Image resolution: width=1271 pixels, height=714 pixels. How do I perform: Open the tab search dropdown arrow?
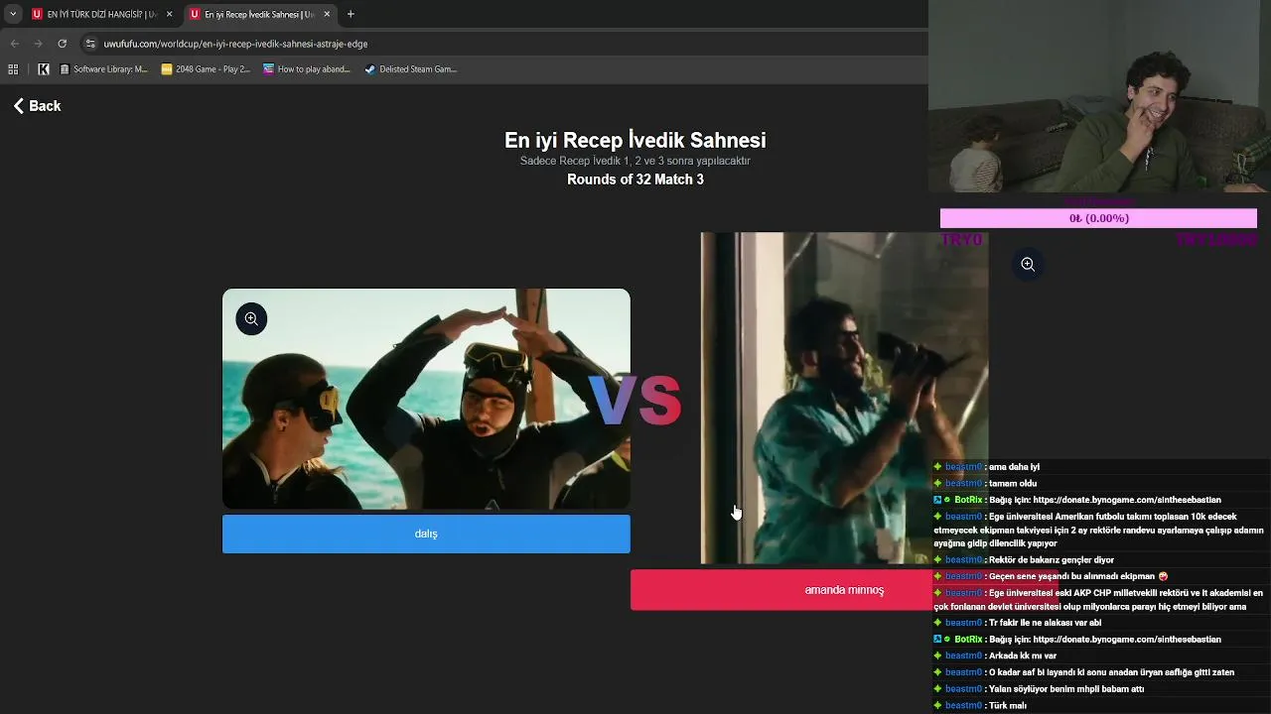click(x=13, y=14)
